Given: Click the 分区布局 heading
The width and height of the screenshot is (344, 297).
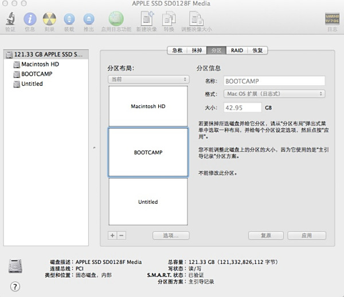Looking at the screenshot, I should (x=120, y=68).
